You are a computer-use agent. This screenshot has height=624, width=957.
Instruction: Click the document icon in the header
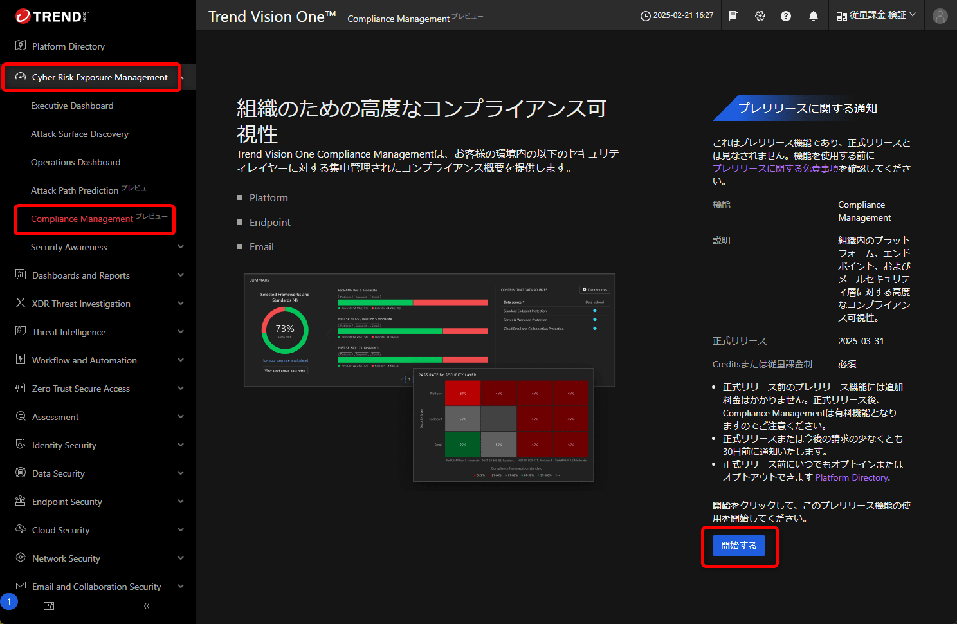point(734,16)
